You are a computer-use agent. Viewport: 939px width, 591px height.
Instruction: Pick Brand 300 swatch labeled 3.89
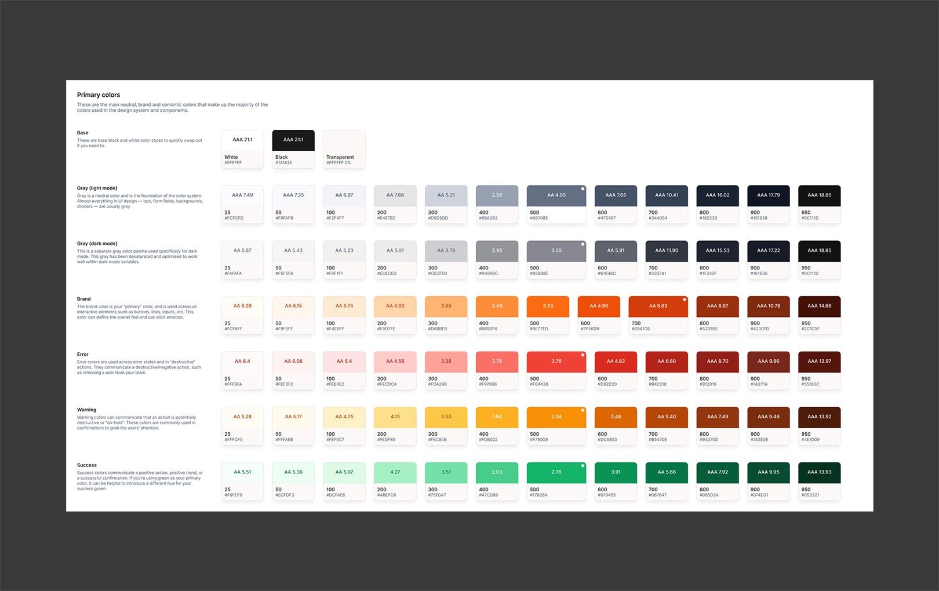[x=446, y=315]
